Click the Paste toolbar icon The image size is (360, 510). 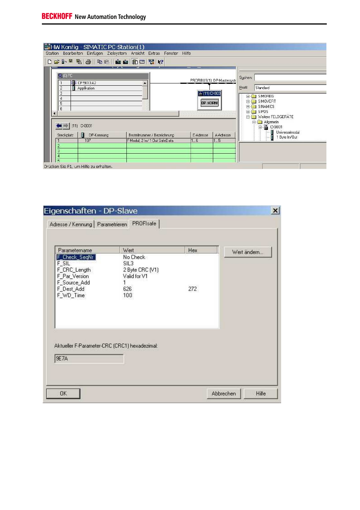[x=107, y=62]
